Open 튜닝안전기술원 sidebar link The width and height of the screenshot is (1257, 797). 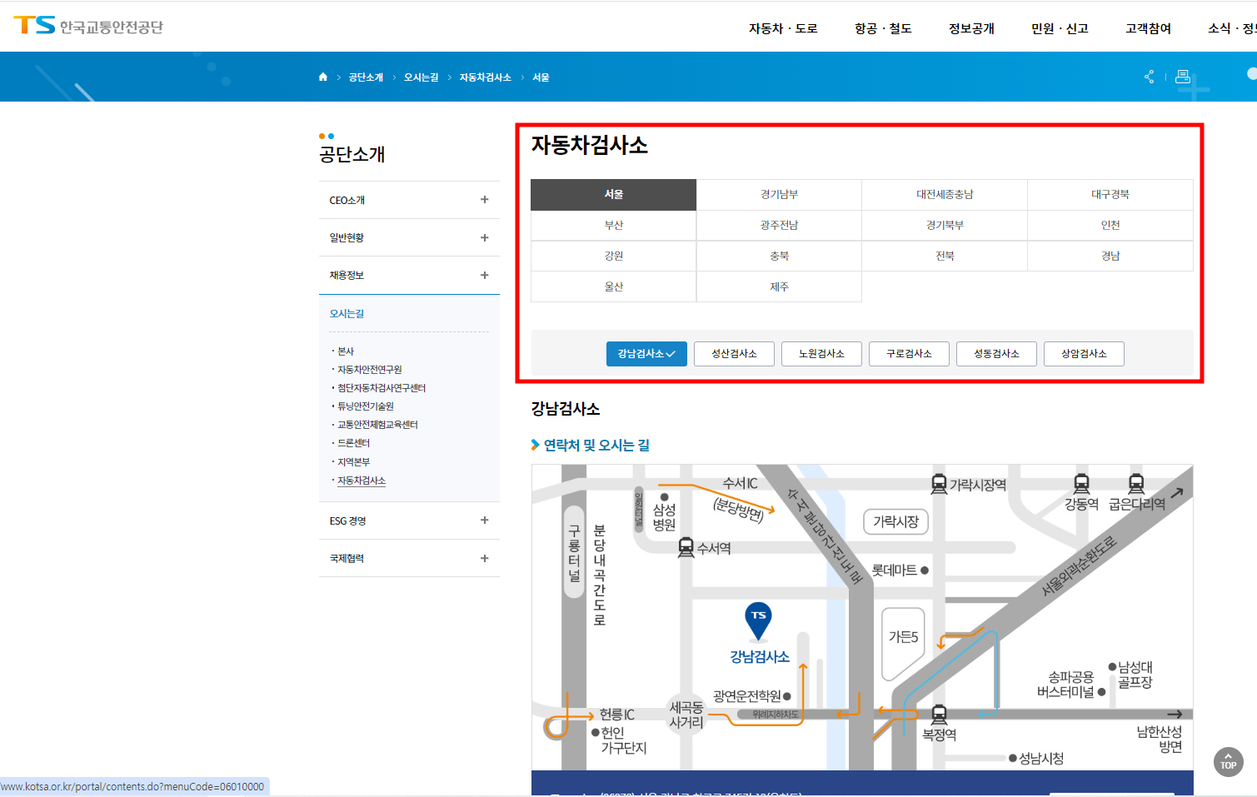(365, 406)
